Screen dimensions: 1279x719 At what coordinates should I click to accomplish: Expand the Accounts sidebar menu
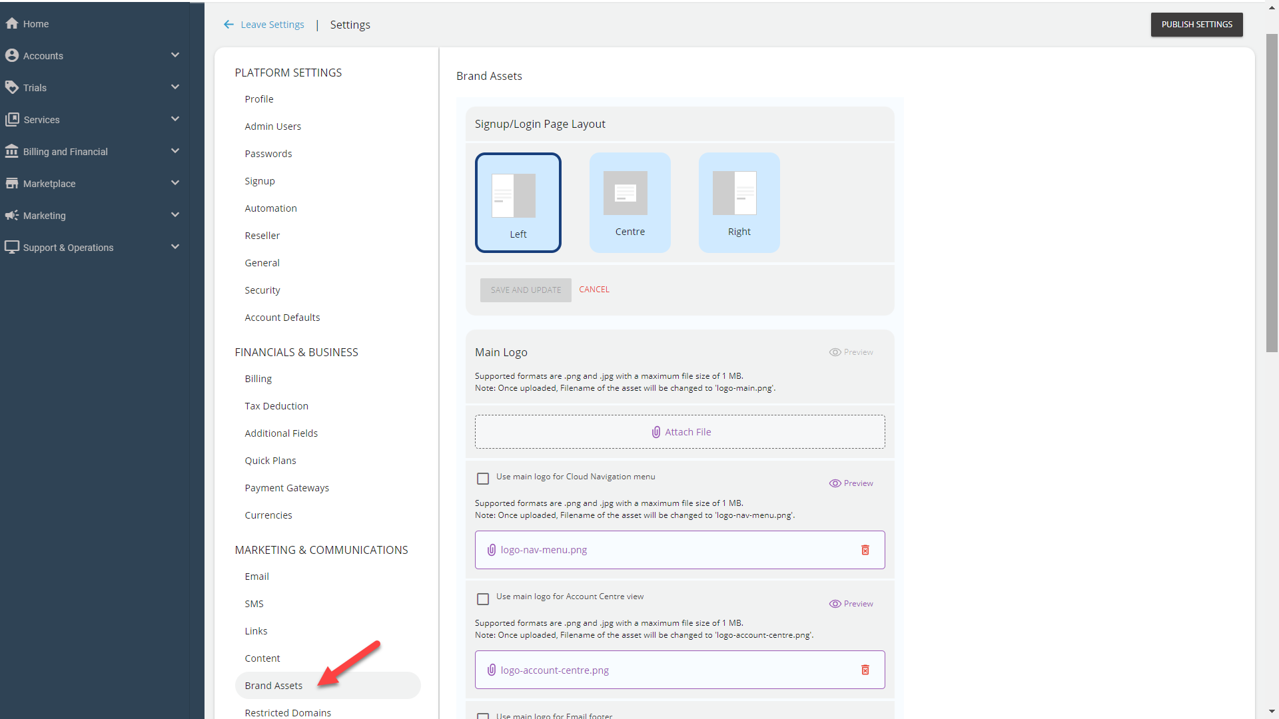(x=175, y=55)
